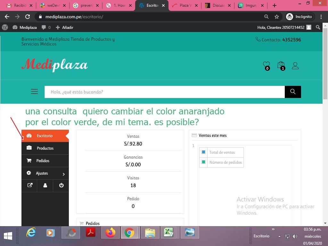Open the media player taskbar icon
Image resolution: width=328 pixels, height=246 pixels.
(50, 233)
